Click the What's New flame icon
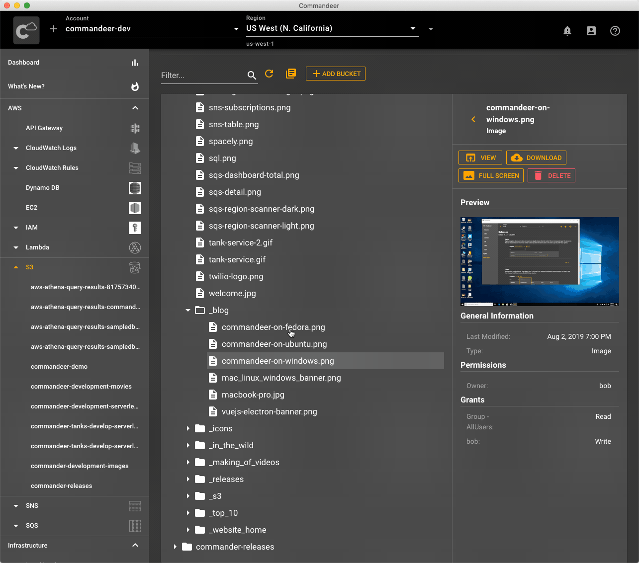This screenshot has width=639, height=563. pyautogui.click(x=135, y=86)
